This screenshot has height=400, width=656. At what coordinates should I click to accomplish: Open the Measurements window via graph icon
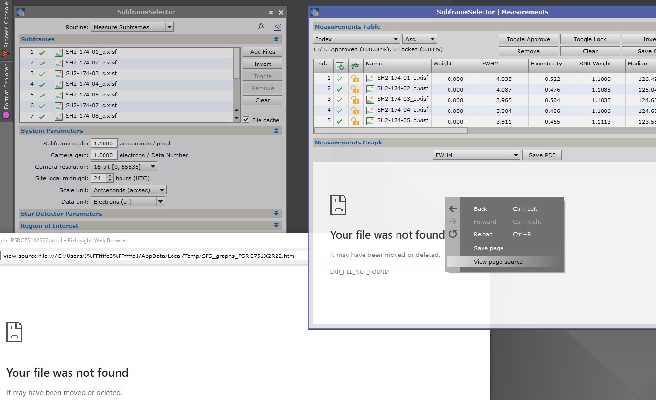(277, 27)
